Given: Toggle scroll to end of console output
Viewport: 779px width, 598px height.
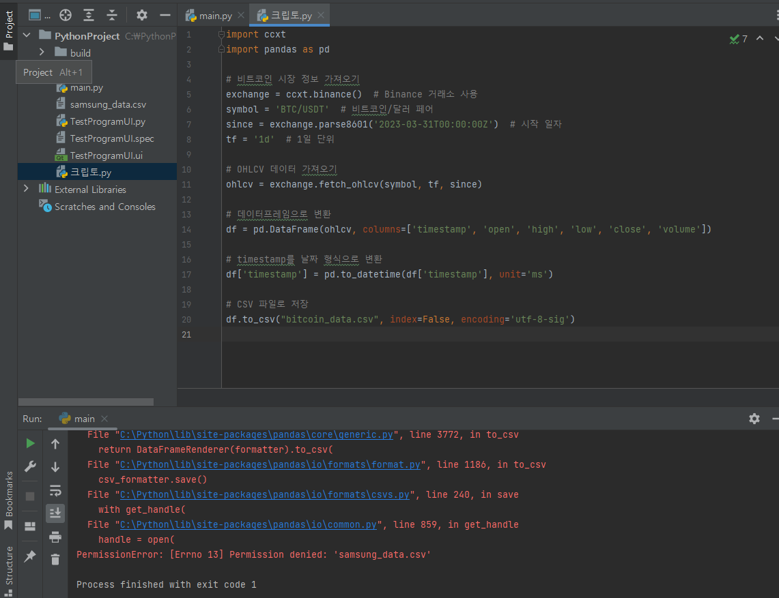Looking at the screenshot, I should tap(55, 513).
